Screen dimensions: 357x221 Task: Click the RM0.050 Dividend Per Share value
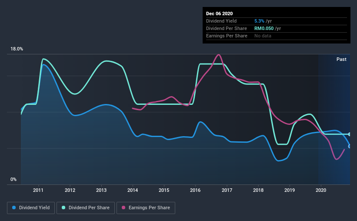[x=264, y=28]
